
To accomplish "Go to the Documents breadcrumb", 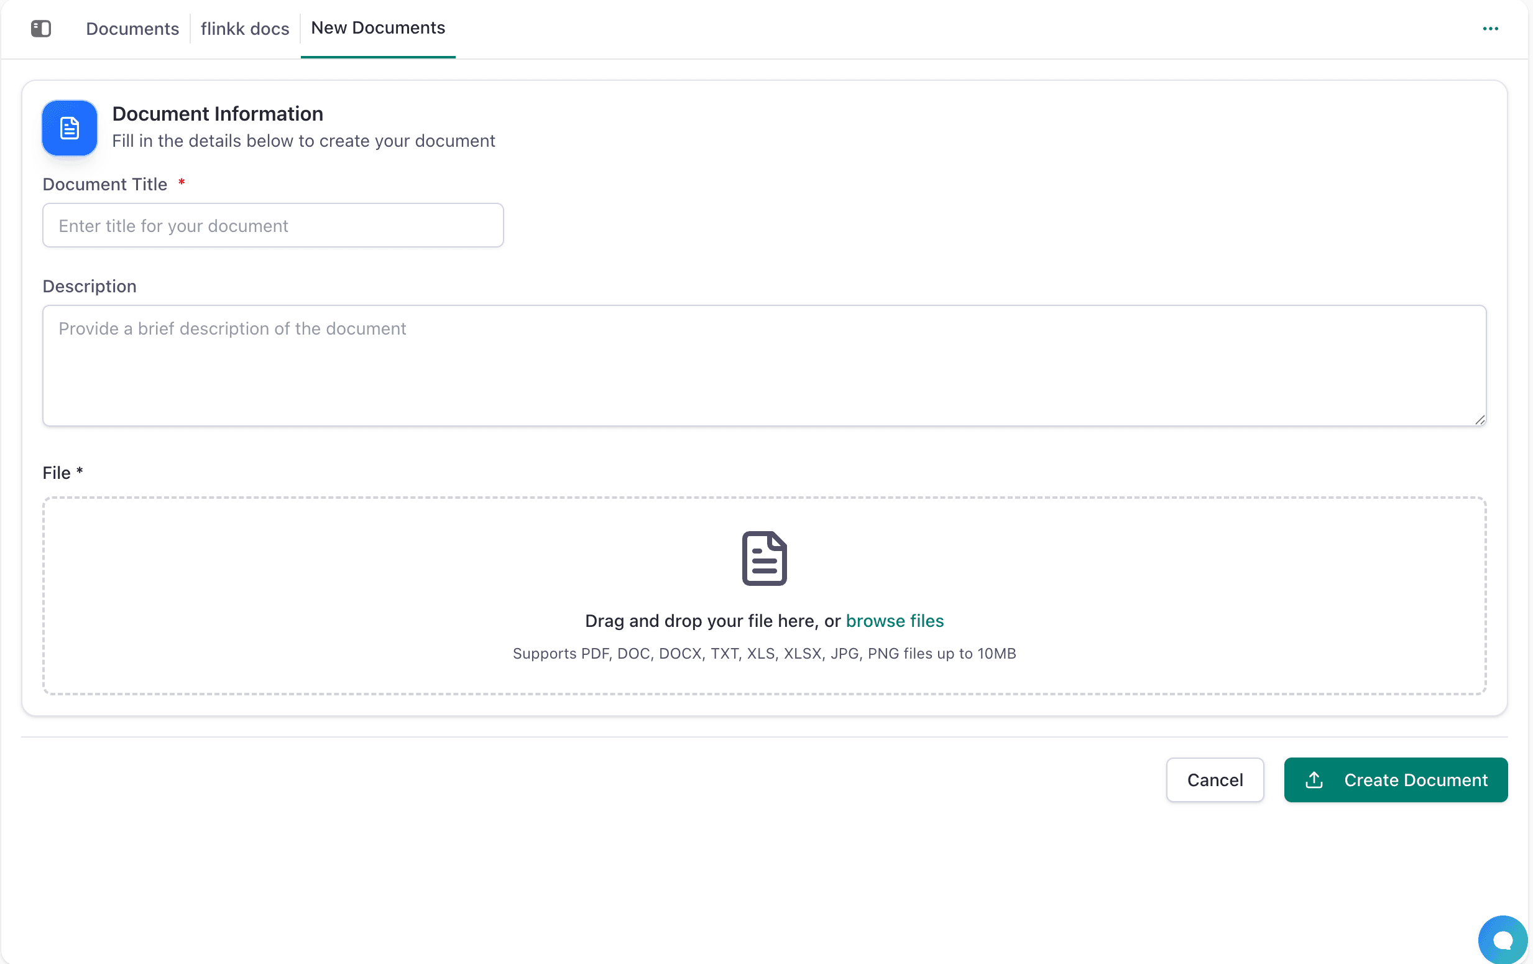I will [x=132, y=29].
